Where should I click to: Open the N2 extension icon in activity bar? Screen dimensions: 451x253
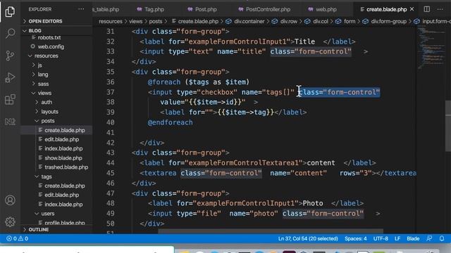10,122
